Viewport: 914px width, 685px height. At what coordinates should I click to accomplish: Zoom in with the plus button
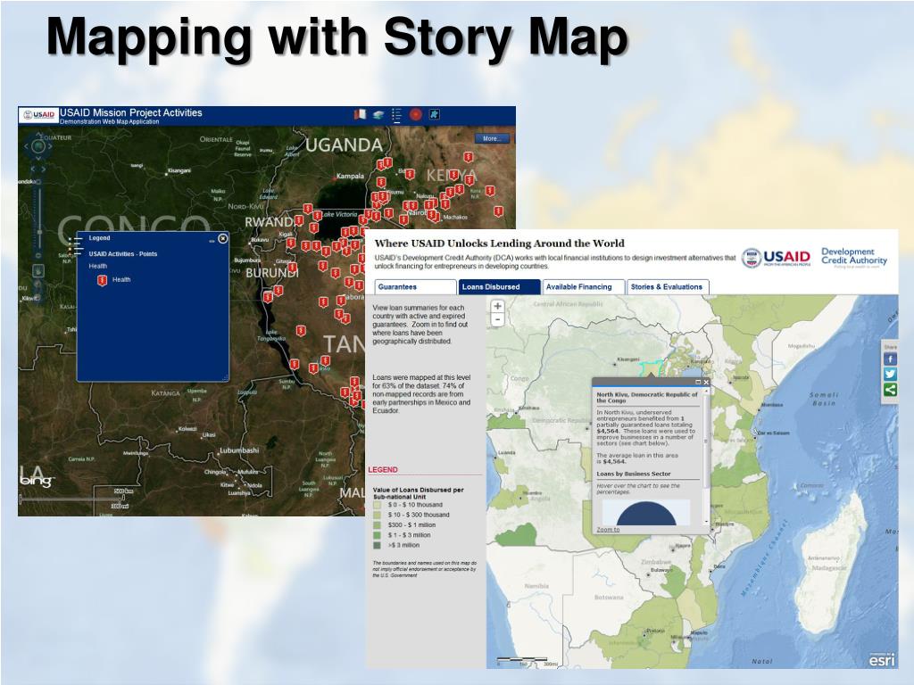(497, 307)
